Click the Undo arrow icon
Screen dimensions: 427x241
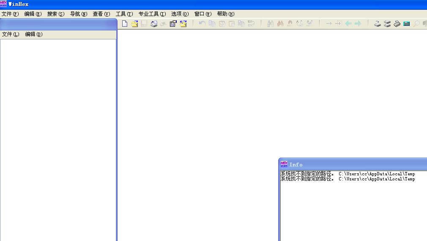[202, 23]
